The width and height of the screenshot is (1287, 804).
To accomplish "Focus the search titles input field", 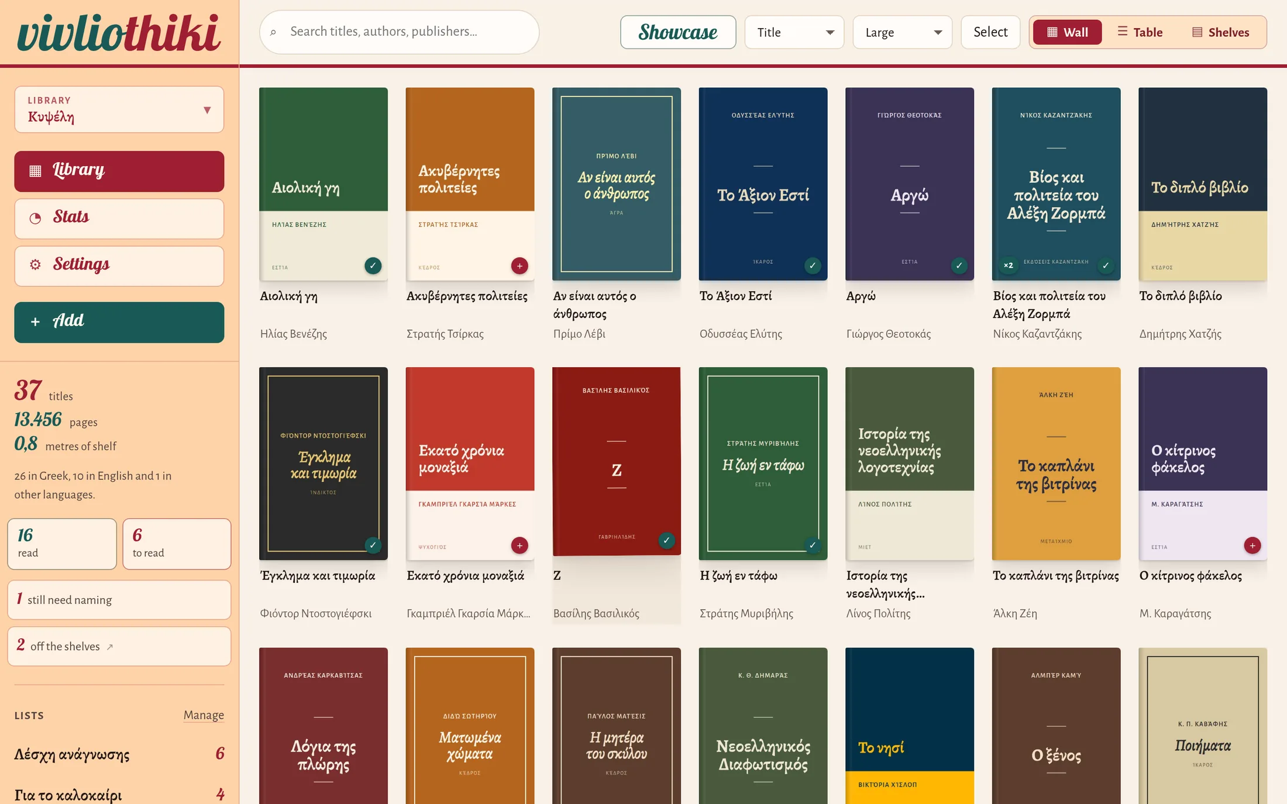I will (400, 32).
